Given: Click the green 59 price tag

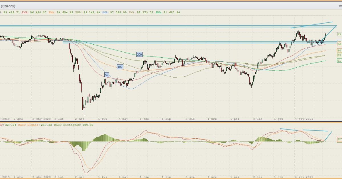Looking at the screenshot, I should [339, 34].
